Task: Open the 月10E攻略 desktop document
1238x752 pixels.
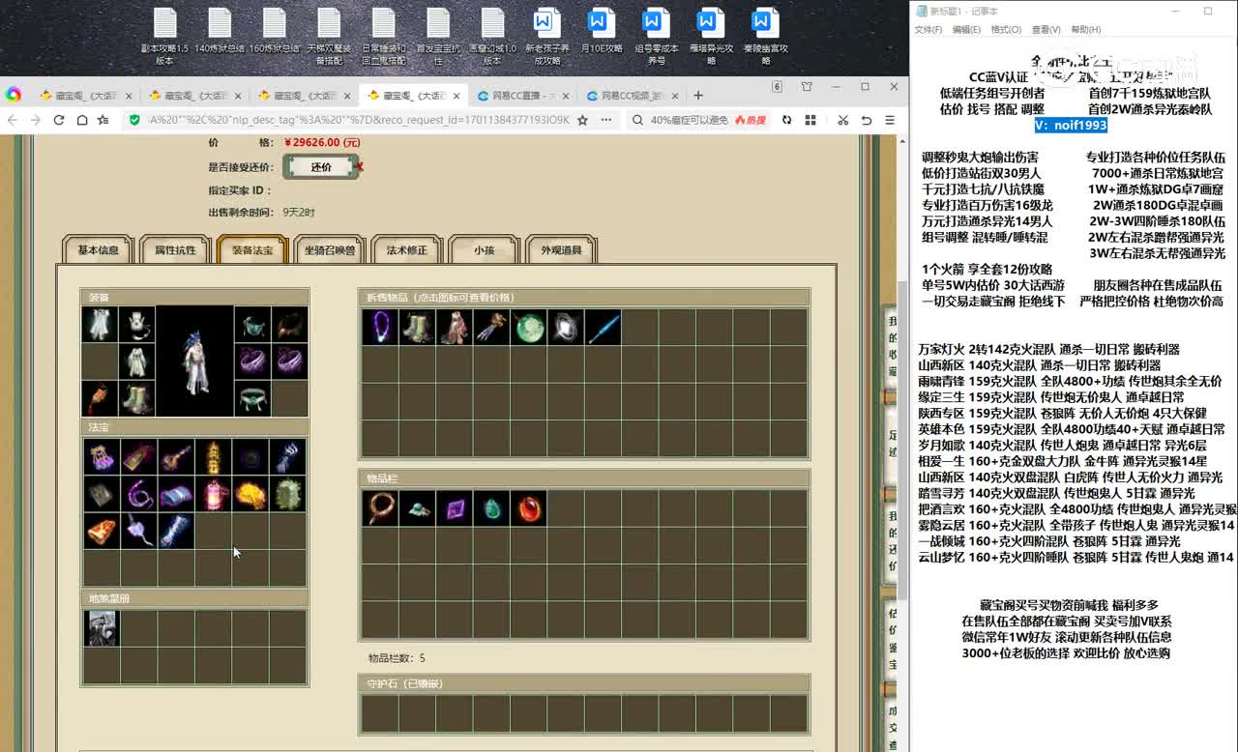Action: [x=602, y=31]
